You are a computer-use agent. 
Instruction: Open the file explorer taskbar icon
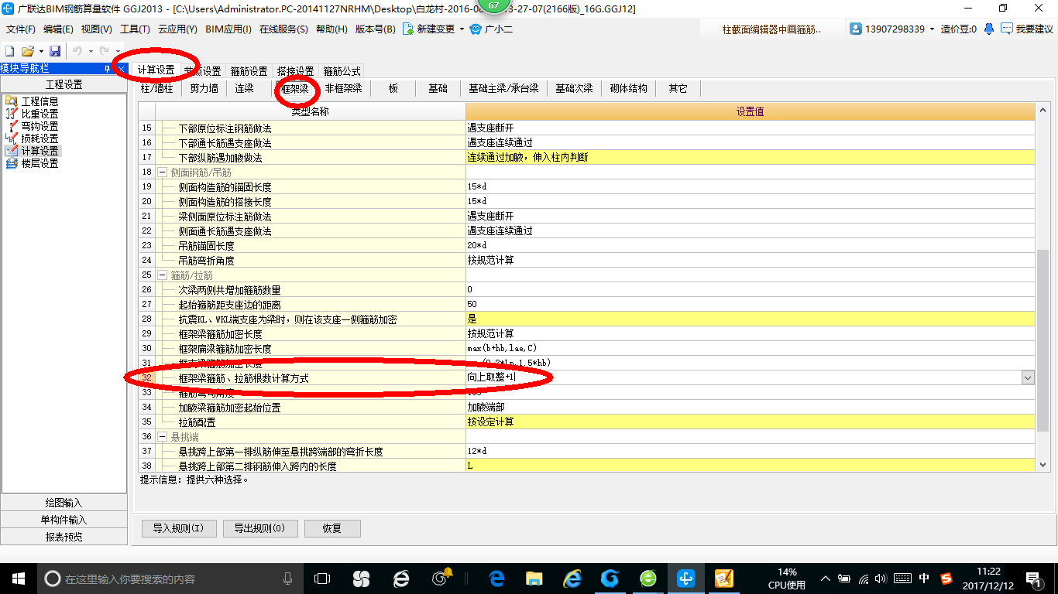coord(534,578)
